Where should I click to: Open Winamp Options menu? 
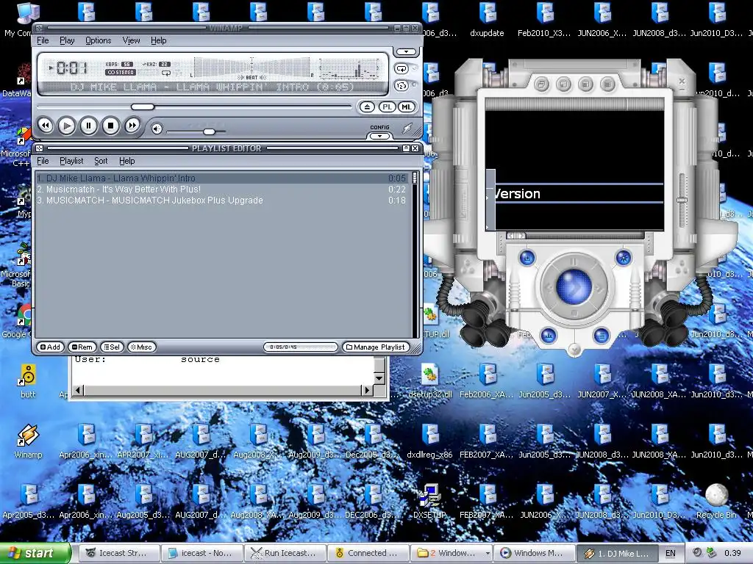[98, 41]
